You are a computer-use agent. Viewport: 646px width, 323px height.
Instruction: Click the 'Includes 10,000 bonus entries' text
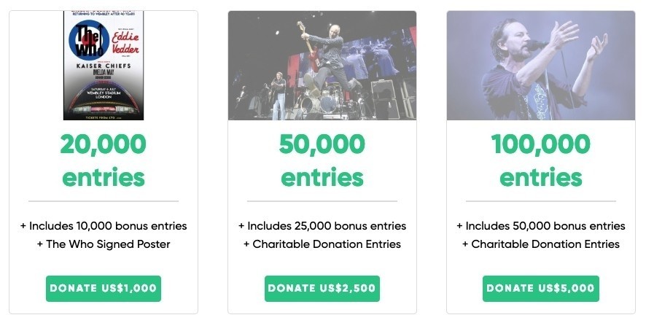point(104,226)
